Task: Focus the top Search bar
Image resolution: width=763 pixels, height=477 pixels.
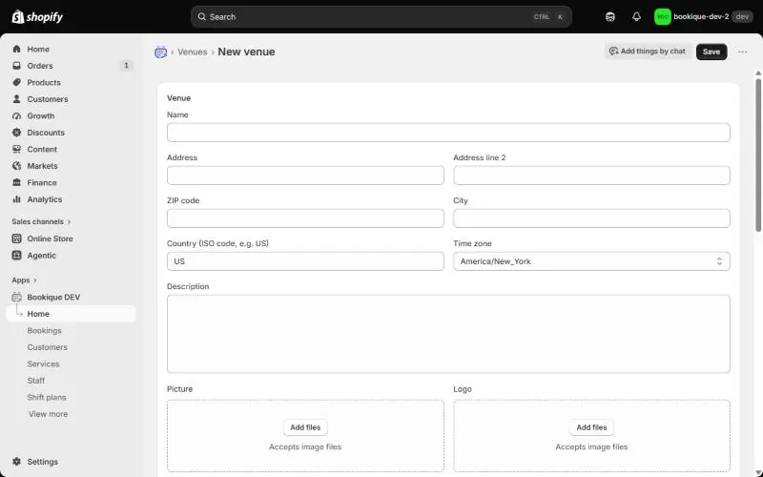Action: [x=381, y=17]
